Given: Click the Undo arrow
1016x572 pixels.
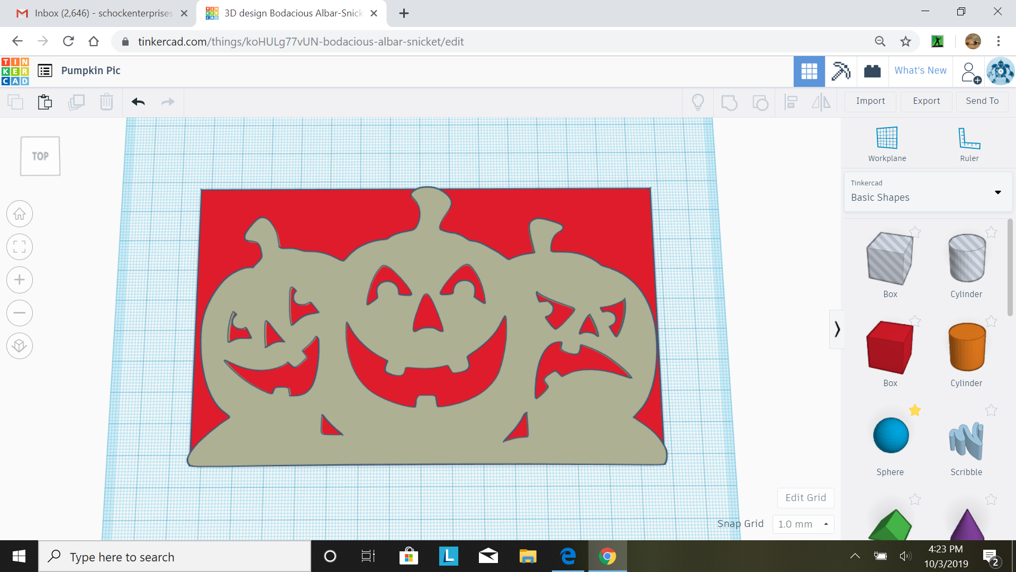Looking at the screenshot, I should pos(138,102).
